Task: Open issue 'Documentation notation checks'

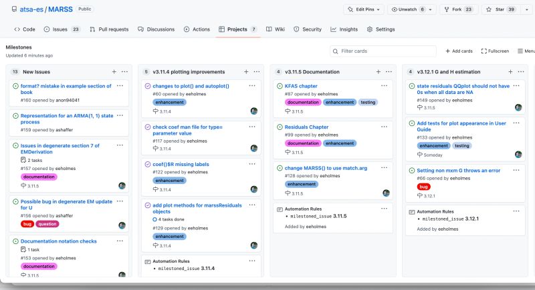Action: (58, 241)
